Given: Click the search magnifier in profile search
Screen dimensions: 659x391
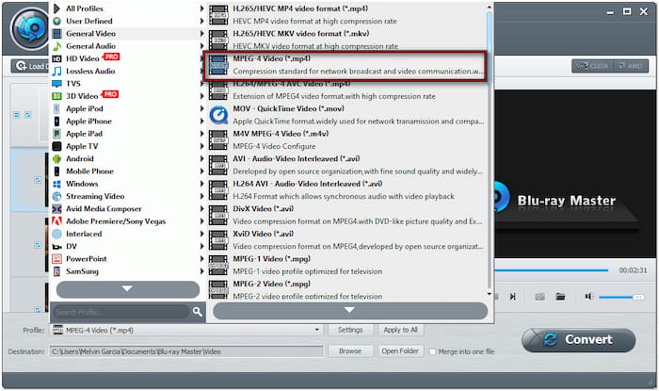Looking at the screenshot, I should click(x=197, y=312).
